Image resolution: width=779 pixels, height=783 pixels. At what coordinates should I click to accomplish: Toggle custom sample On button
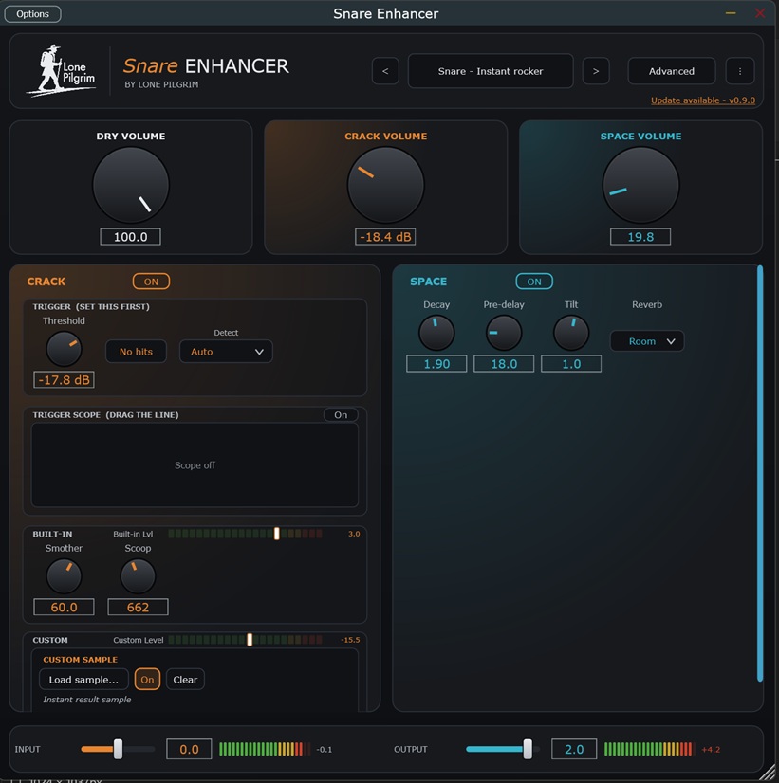(147, 680)
